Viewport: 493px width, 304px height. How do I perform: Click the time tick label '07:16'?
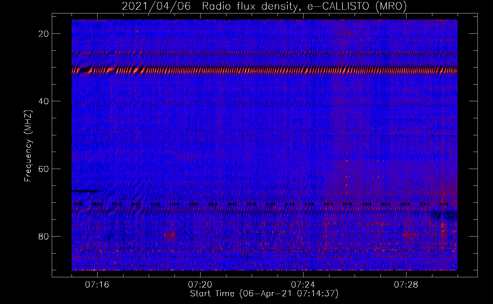point(97,285)
